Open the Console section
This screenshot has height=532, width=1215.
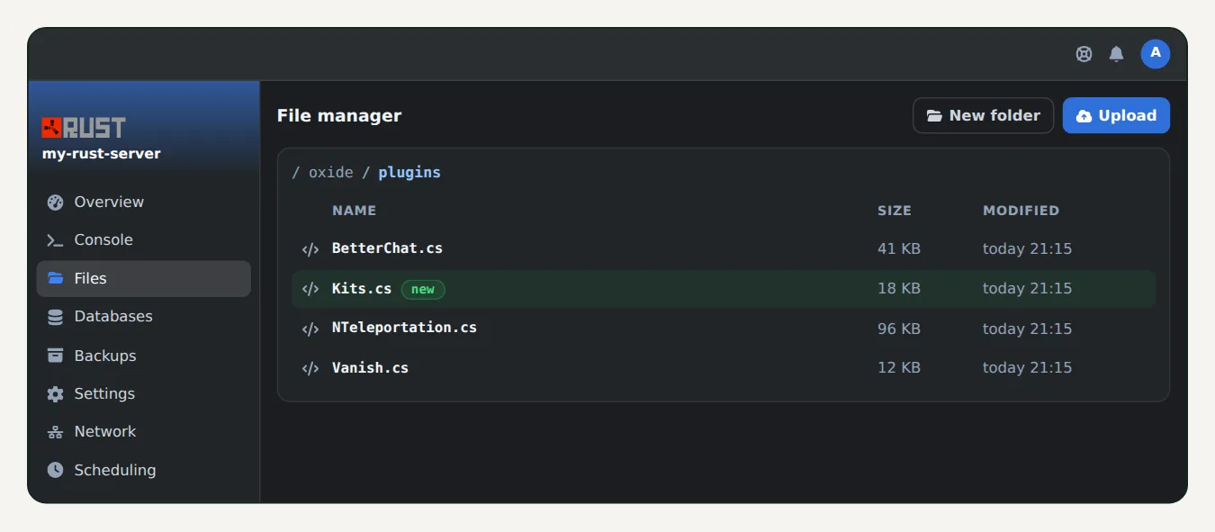click(143, 240)
